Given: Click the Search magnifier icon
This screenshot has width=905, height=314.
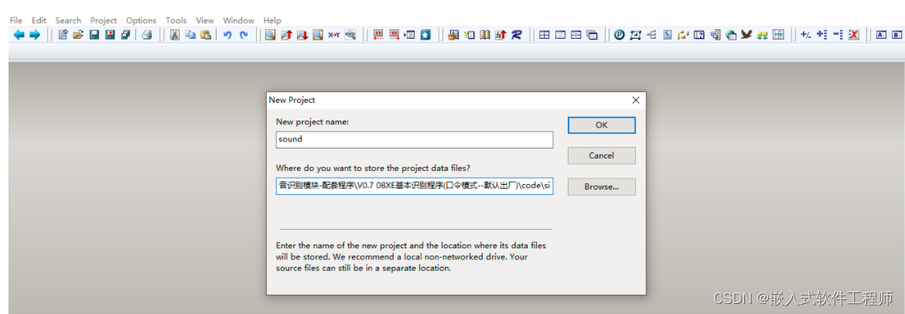Looking at the screenshot, I should pyautogui.click(x=269, y=35).
